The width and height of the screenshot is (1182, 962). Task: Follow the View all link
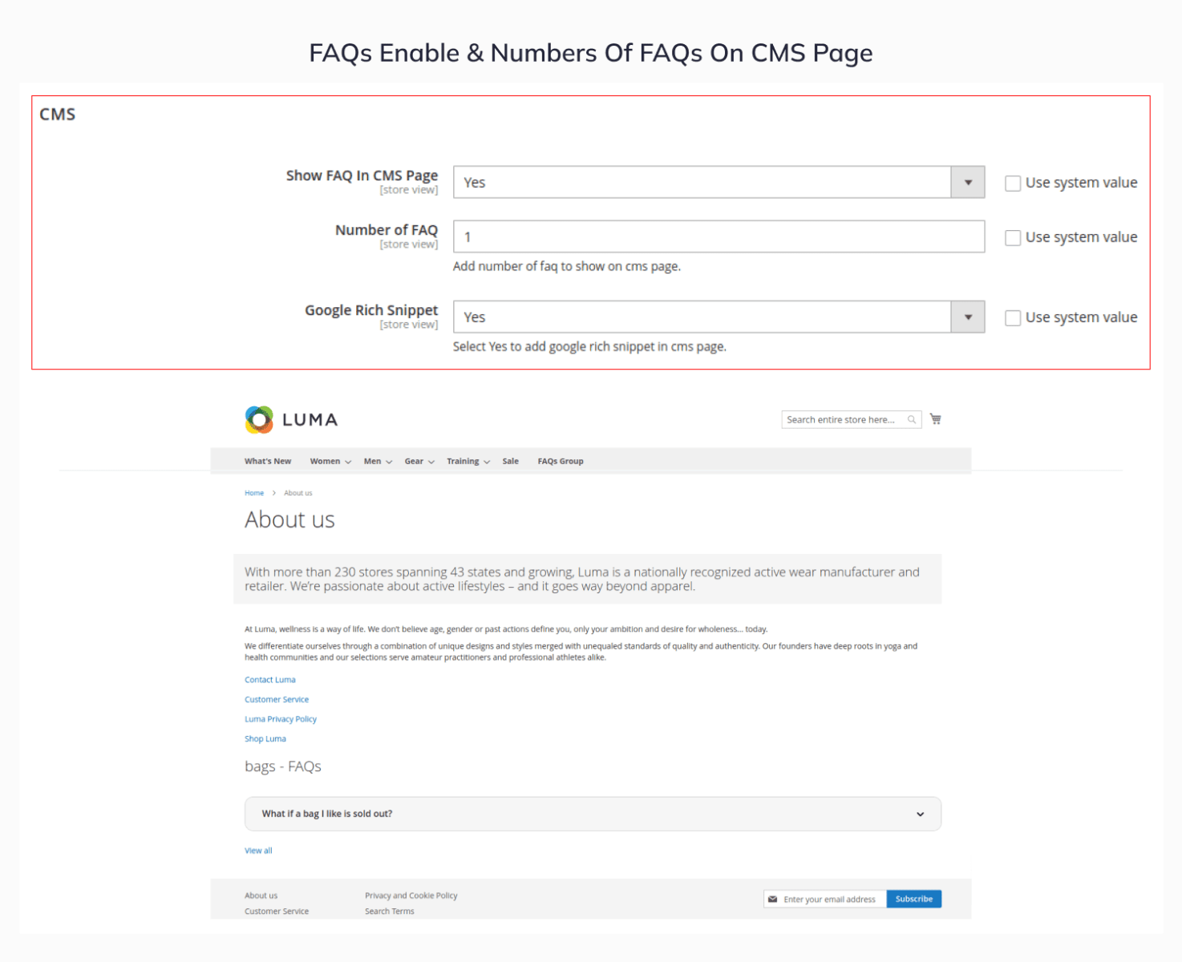pyautogui.click(x=258, y=851)
